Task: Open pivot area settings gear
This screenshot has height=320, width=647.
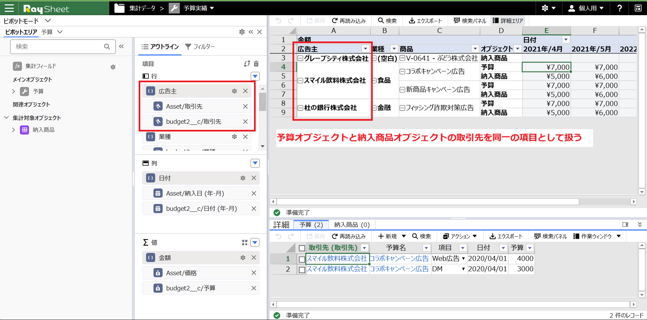Action: click(242, 32)
